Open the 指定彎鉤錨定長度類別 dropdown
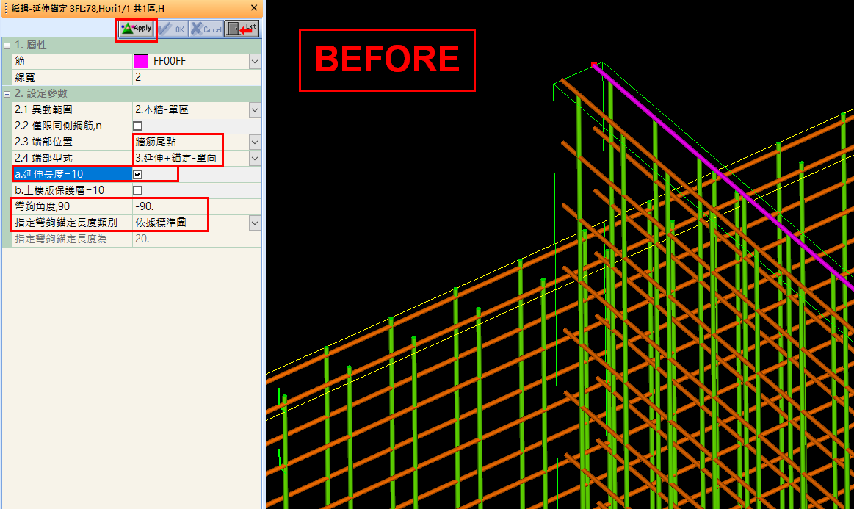854x509 pixels. (x=254, y=223)
